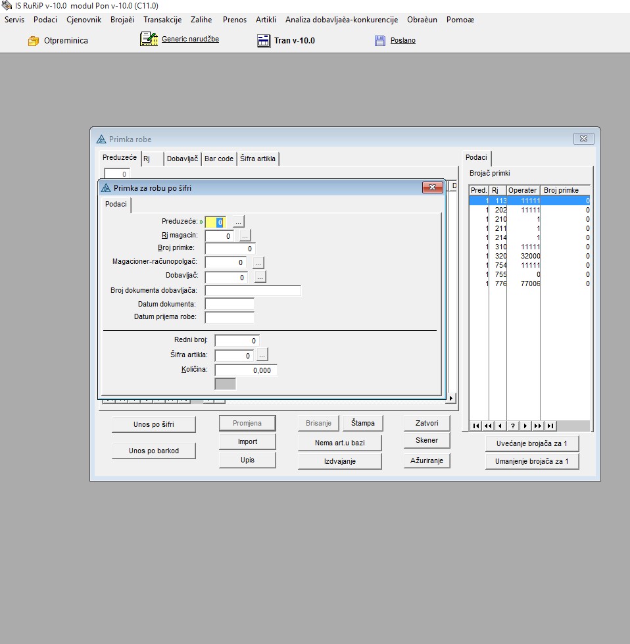The height and width of the screenshot is (644, 630).
Task: Move to next record in Brojač primki
Action: pyautogui.click(x=525, y=426)
